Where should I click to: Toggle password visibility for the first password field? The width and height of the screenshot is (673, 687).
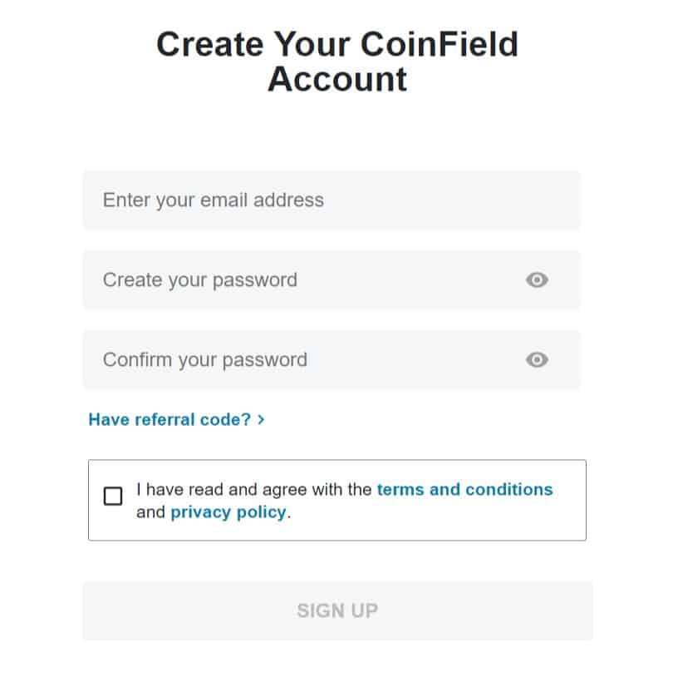(x=537, y=280)
